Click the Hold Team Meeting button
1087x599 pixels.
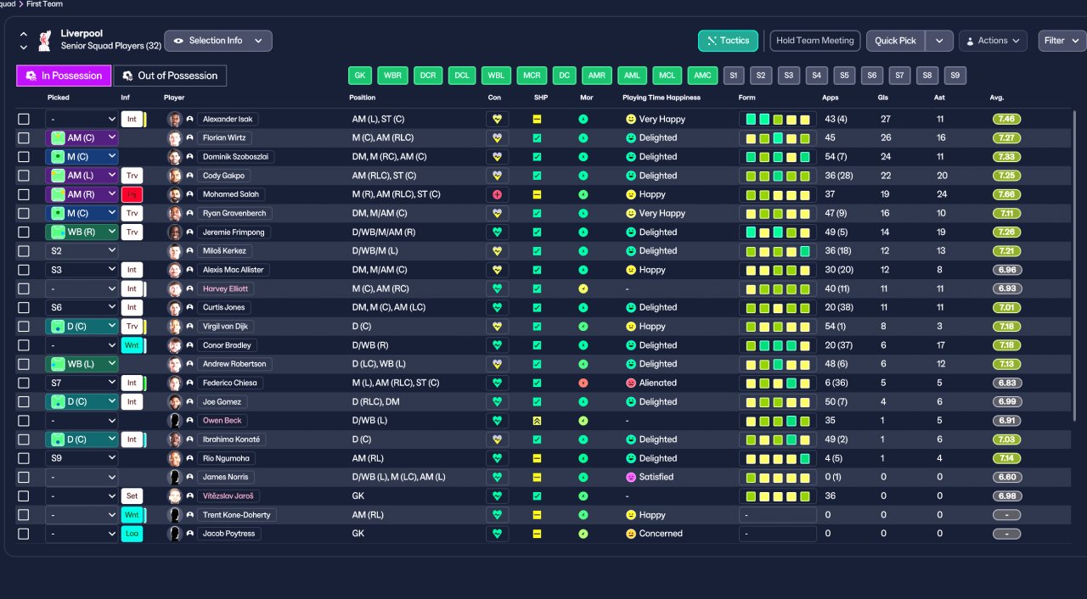pos(815,41)
